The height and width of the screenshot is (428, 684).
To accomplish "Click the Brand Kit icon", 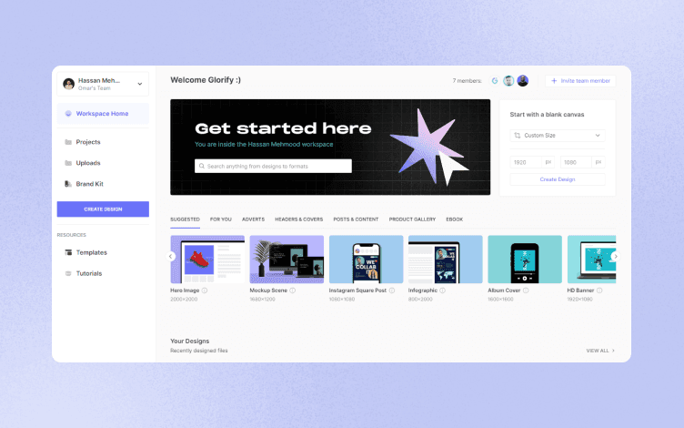I will pos(68,184).
